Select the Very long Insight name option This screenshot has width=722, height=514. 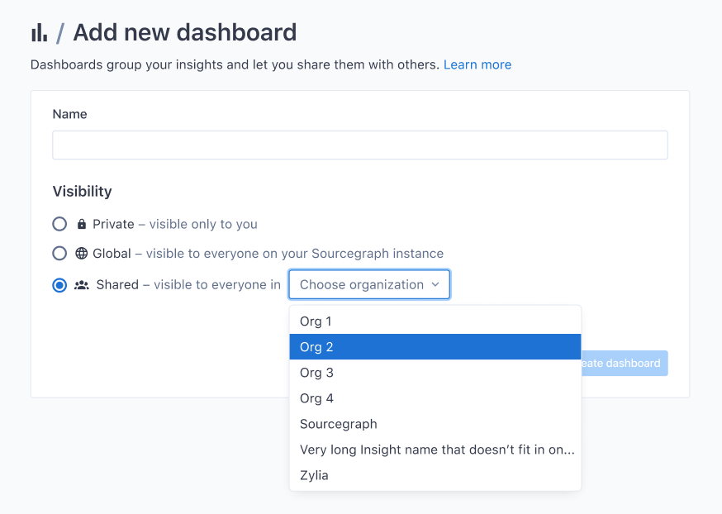(435, 450)
